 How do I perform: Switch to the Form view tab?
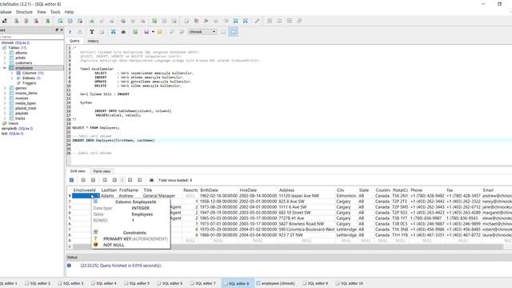click(102, 171)
